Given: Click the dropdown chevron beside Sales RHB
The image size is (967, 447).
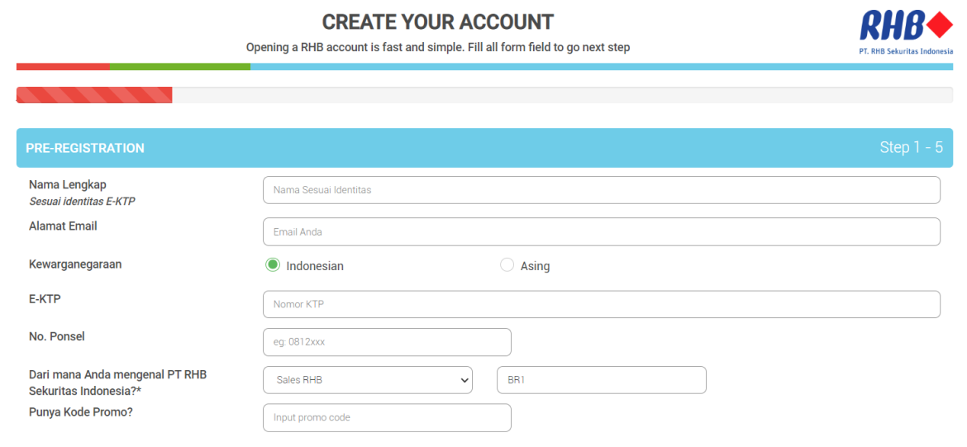Looking at the screenshot, I should [x=465, y=380].
